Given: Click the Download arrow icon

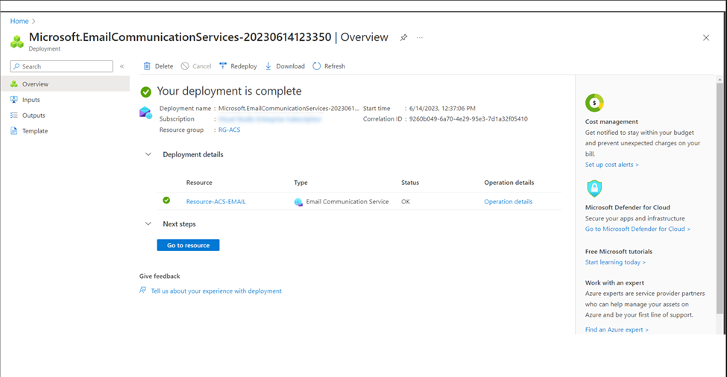Looking at the screenshot, I should pos(268,66).
